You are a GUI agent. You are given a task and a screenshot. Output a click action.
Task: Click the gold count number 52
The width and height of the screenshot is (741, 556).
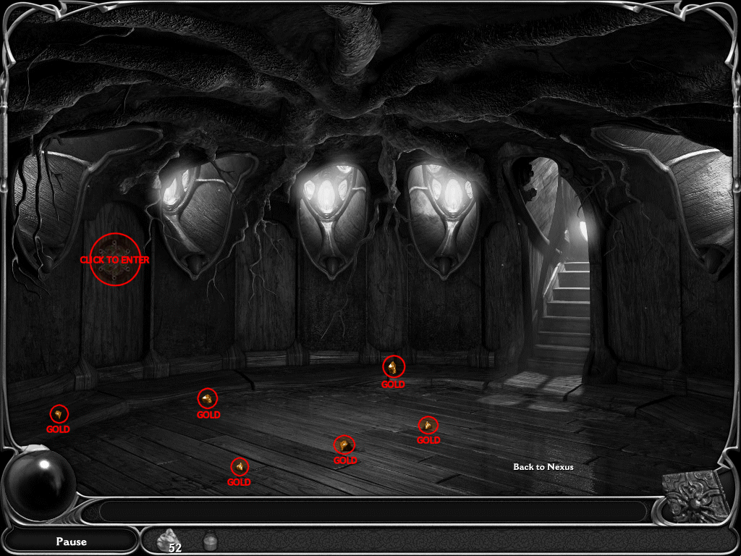click(x=174, y=547)
